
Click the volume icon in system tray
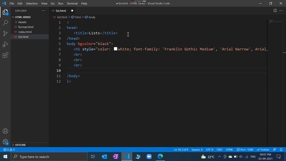pos(241,157)
